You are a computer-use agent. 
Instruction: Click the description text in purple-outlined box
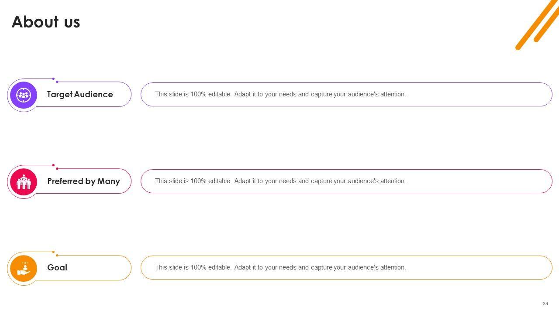tap(280, 94)
